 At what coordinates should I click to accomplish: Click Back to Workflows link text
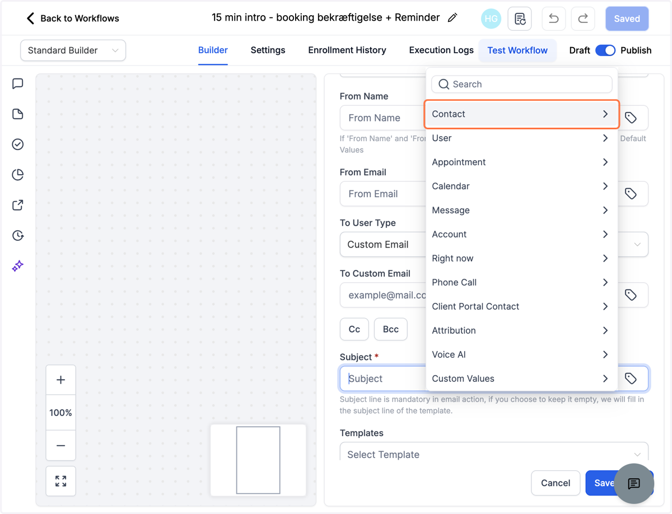[x=80, y=18]
